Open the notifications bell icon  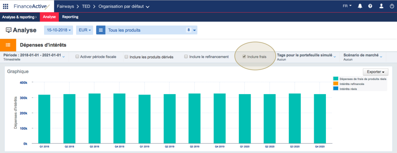pos(360,6)
